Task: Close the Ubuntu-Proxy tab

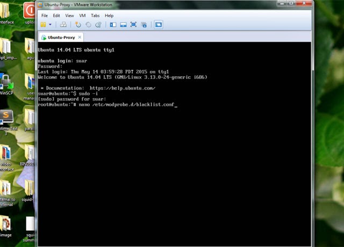Action: [x=80, y=37]
